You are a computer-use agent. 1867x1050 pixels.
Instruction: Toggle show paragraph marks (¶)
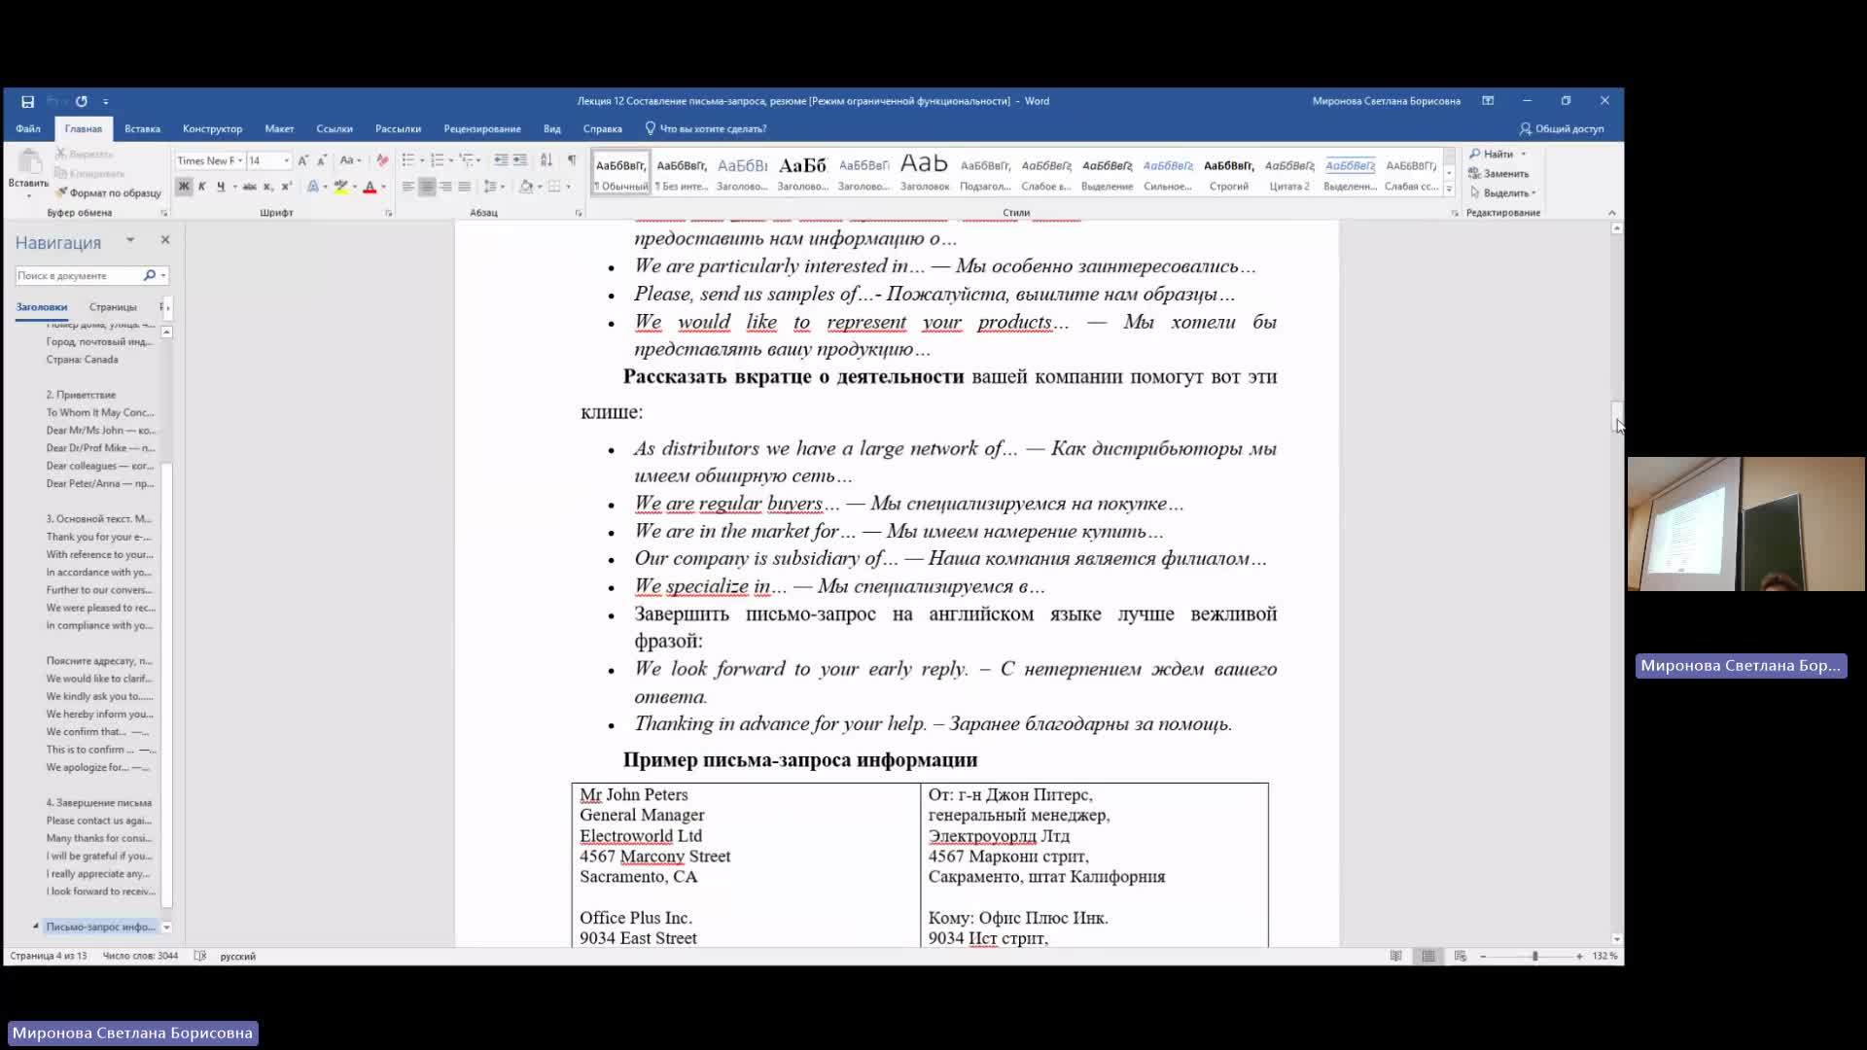click(x=572, y=160)
